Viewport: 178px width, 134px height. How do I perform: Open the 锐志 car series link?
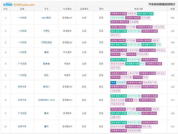pyautogui.click(x=46, y=75)
